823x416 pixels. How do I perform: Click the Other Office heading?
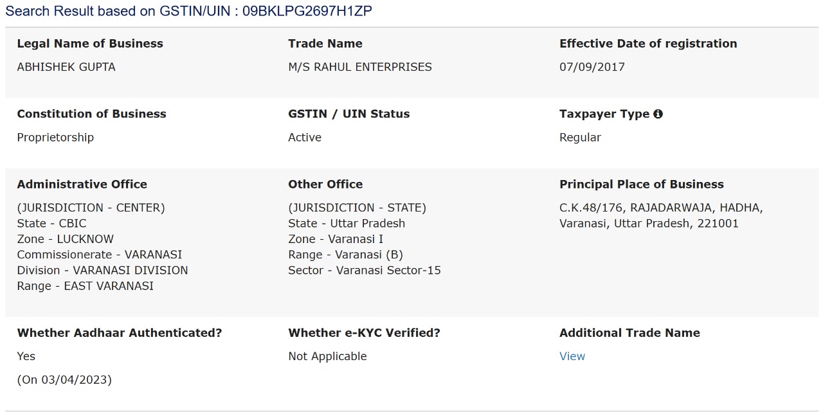pos(325,185)
